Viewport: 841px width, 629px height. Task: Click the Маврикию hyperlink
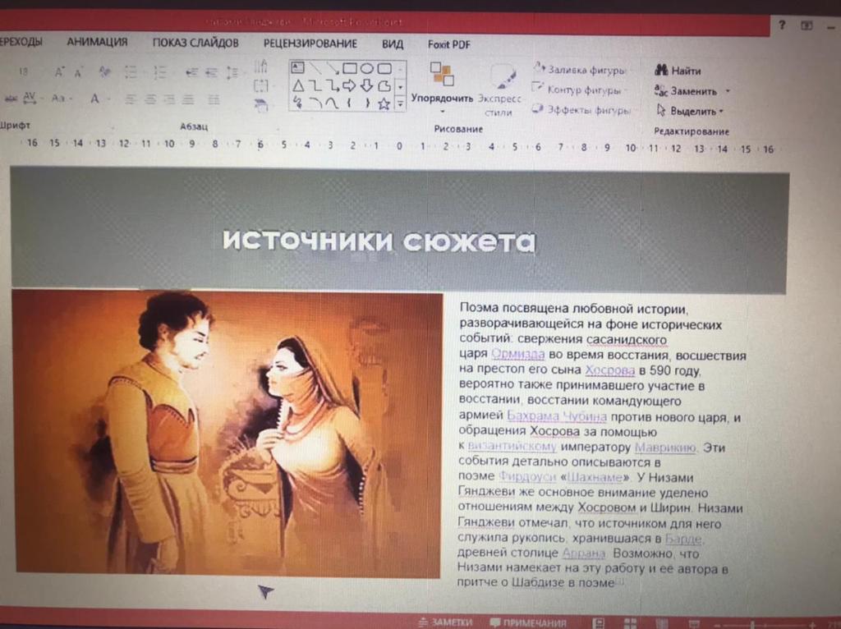(x=665, y=447)
